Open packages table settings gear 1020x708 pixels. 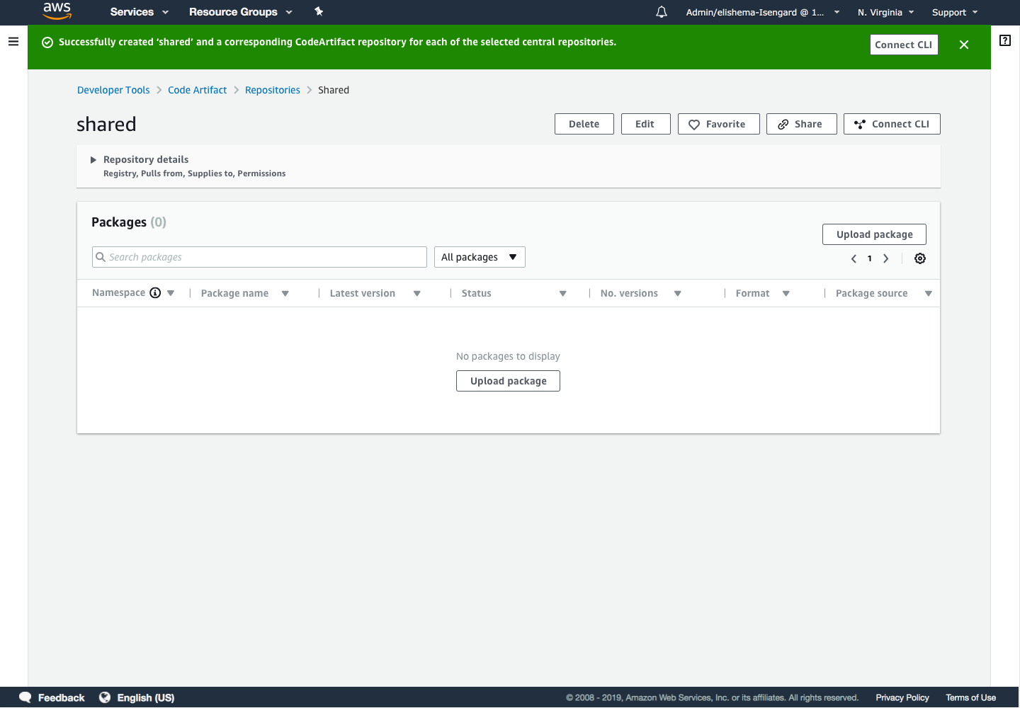[920, 258]
